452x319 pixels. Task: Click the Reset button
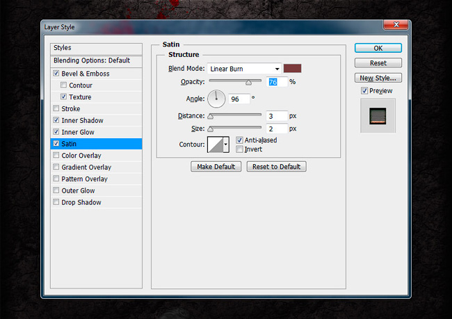378,63
